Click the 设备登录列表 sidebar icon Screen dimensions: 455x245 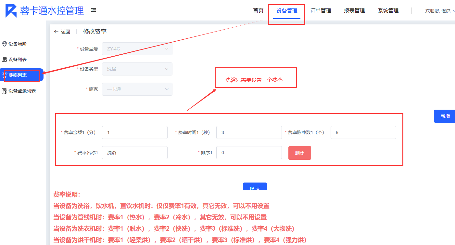click(5, 91)
